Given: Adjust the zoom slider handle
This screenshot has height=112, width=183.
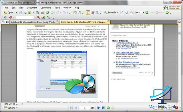Looking at the screenshot, I should tap(157, 13).
